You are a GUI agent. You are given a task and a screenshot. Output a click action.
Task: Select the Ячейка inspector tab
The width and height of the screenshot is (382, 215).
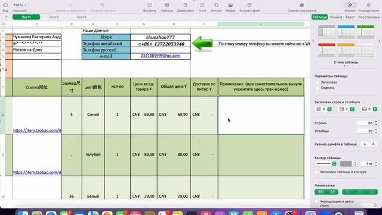[x=336, y=17]
